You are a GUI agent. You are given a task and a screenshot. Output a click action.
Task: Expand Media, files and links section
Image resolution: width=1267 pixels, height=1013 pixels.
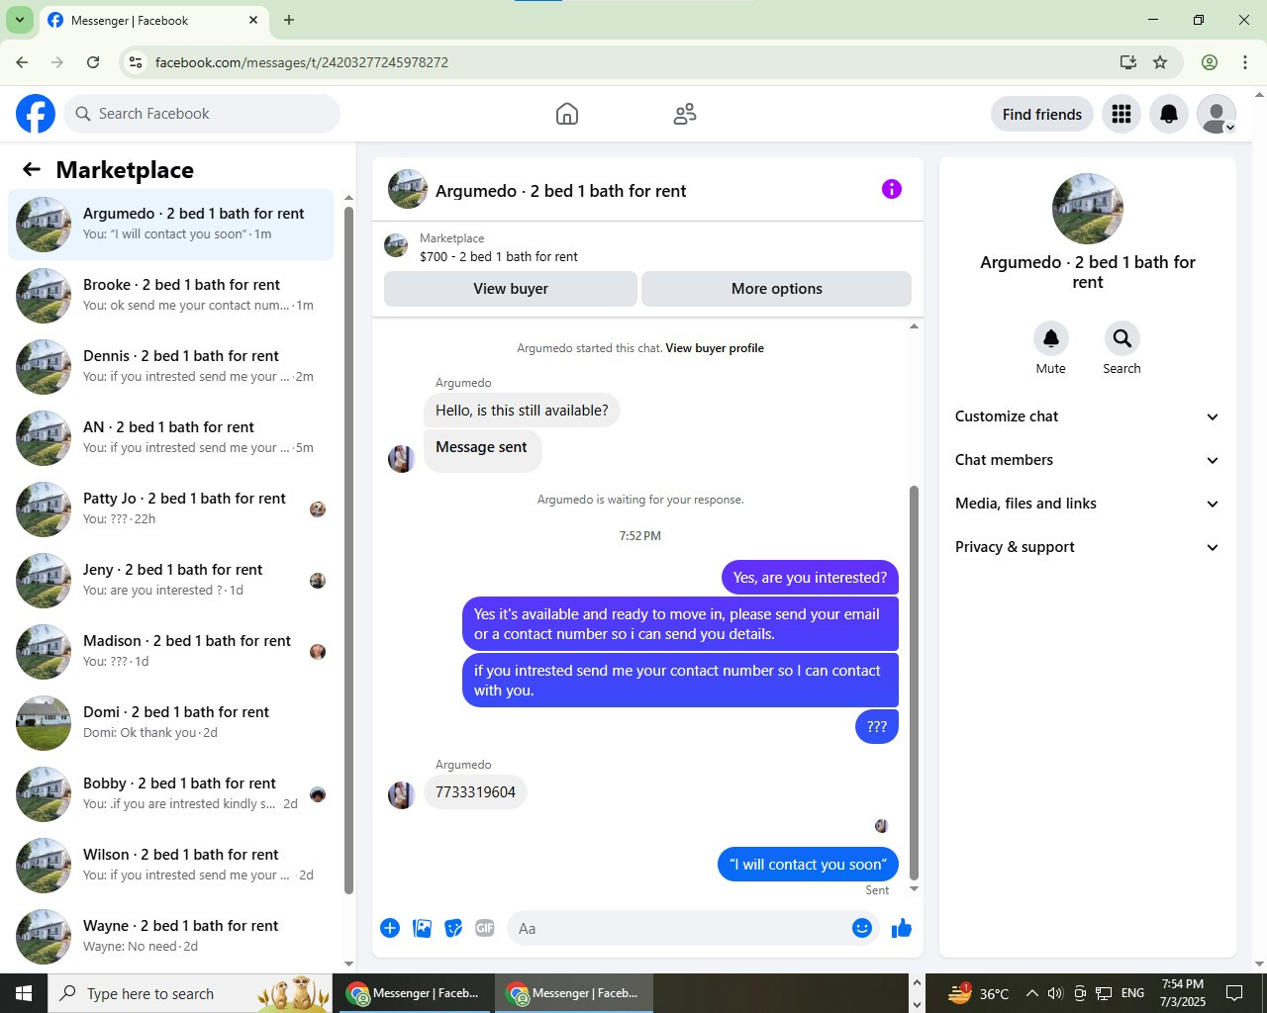pos(1087,504)
